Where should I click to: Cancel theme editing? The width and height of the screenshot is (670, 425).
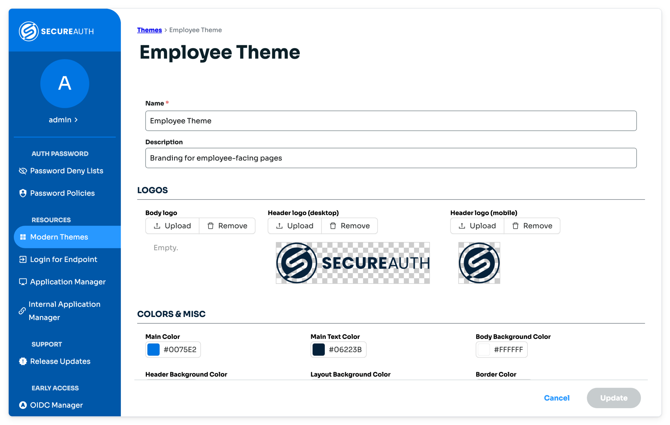(x=557, y=398)
